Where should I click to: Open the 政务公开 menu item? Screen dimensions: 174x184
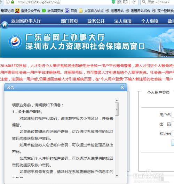pos(96,21)
